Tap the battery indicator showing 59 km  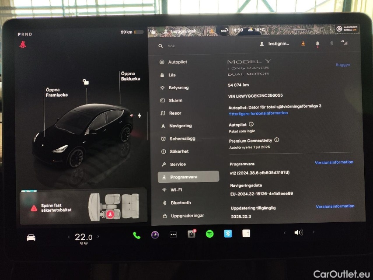pos(132,32)
